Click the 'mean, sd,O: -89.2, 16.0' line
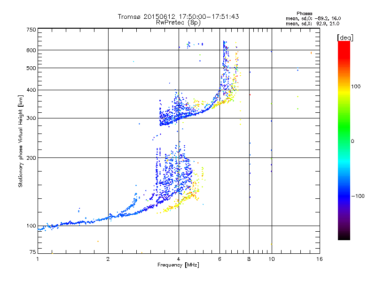This screenshot has height=282, width=376. point(313,18)
